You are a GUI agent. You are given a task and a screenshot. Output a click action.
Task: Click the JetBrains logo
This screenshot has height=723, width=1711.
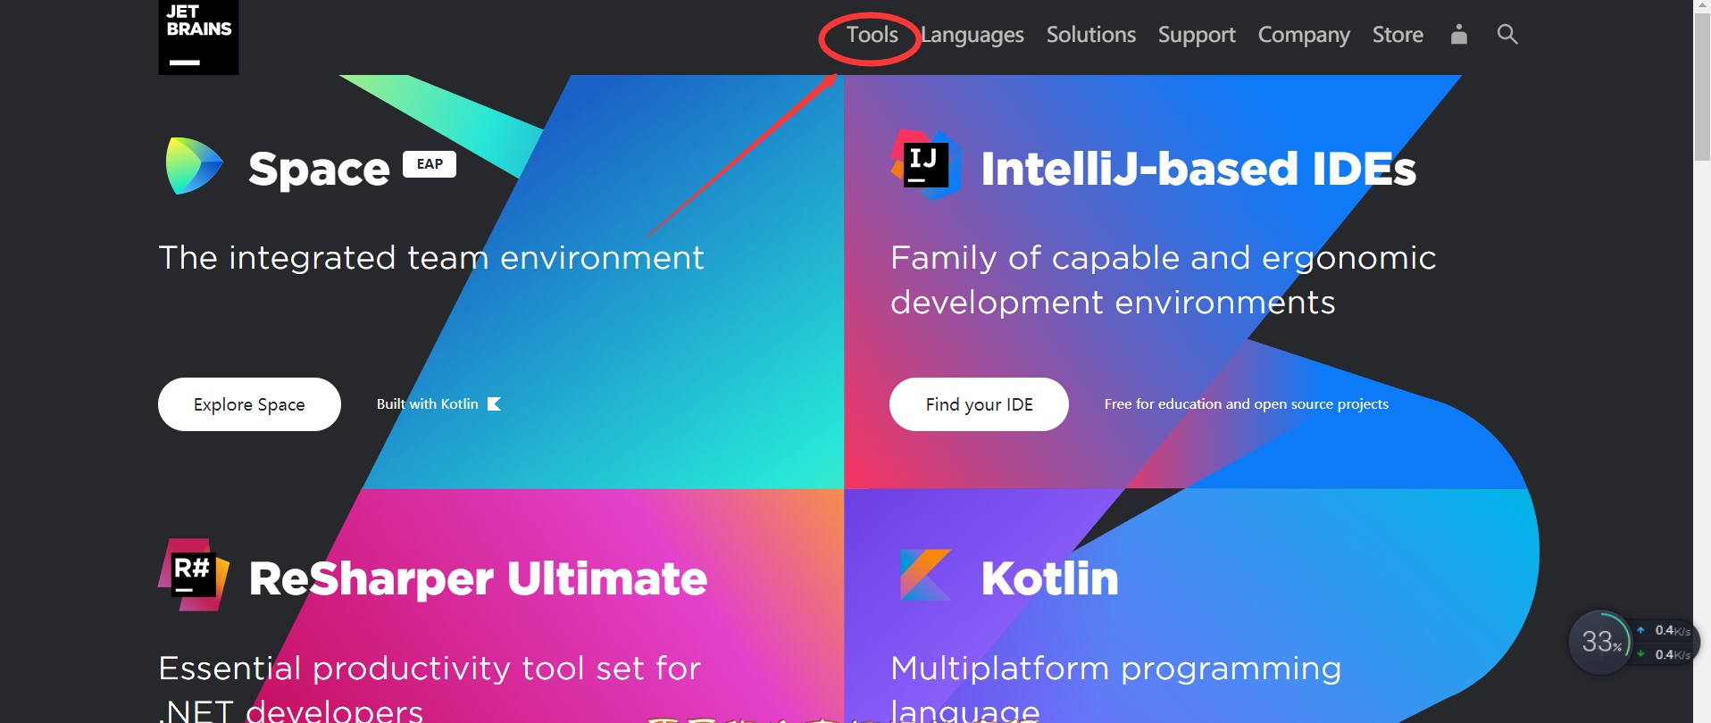point(198,37)
